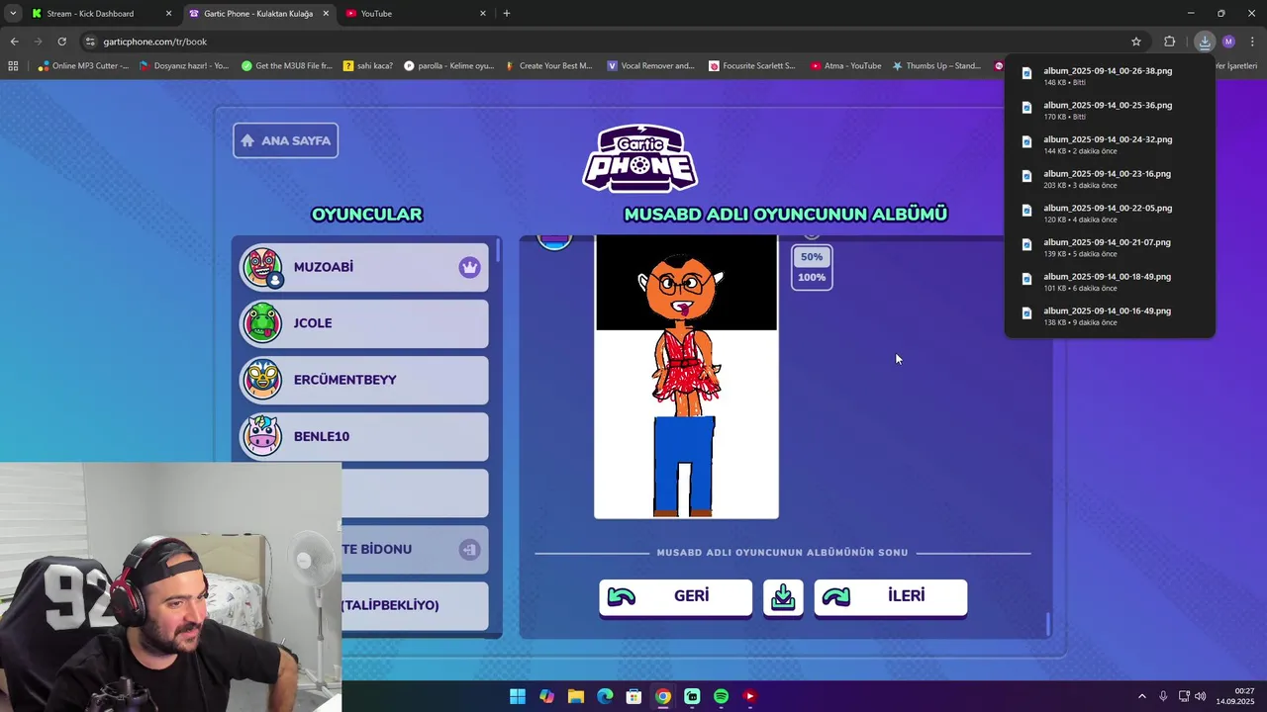The height and width of the screenshot is (712, 1267).
Task: Open Microsoft Edge from the taskbar
Action: pyautogui.click(x=605, y=696)
